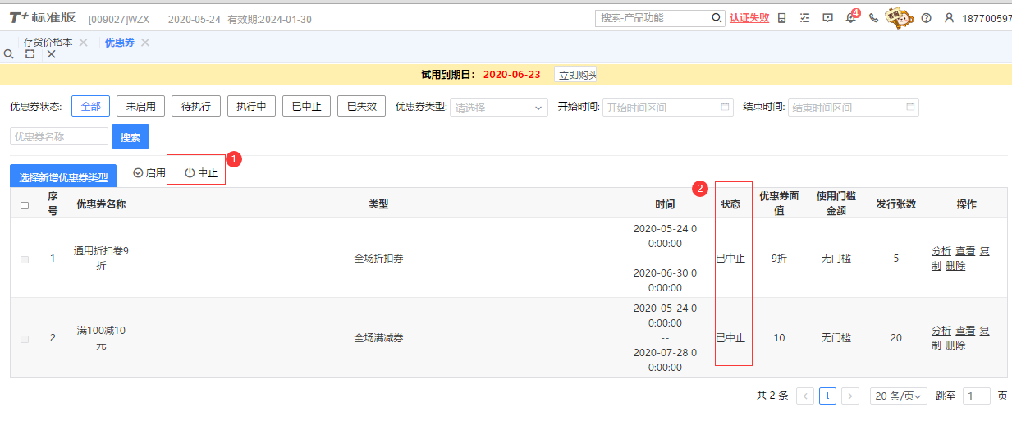Click the 中止 button
Screen dimensions: 1012x421
point(201,172)
